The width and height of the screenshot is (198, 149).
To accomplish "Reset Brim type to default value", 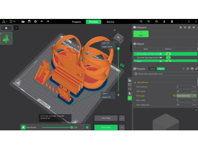I will (x=174, y=96).
